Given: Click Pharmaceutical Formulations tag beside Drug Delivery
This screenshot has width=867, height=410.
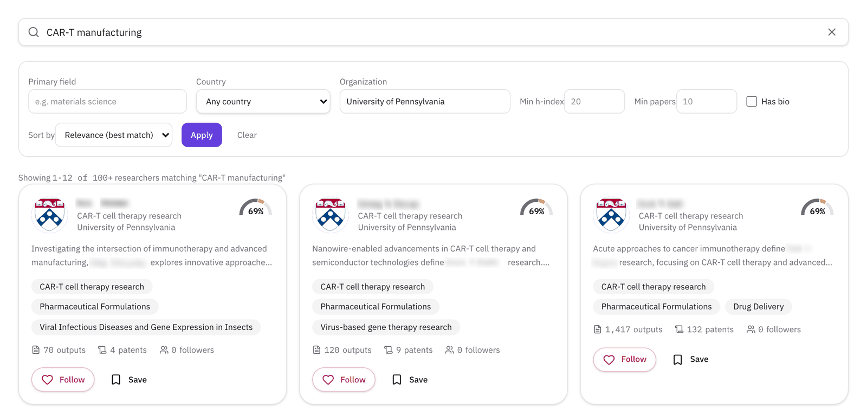Looking at the screenshot, I should tap(656, 307).
